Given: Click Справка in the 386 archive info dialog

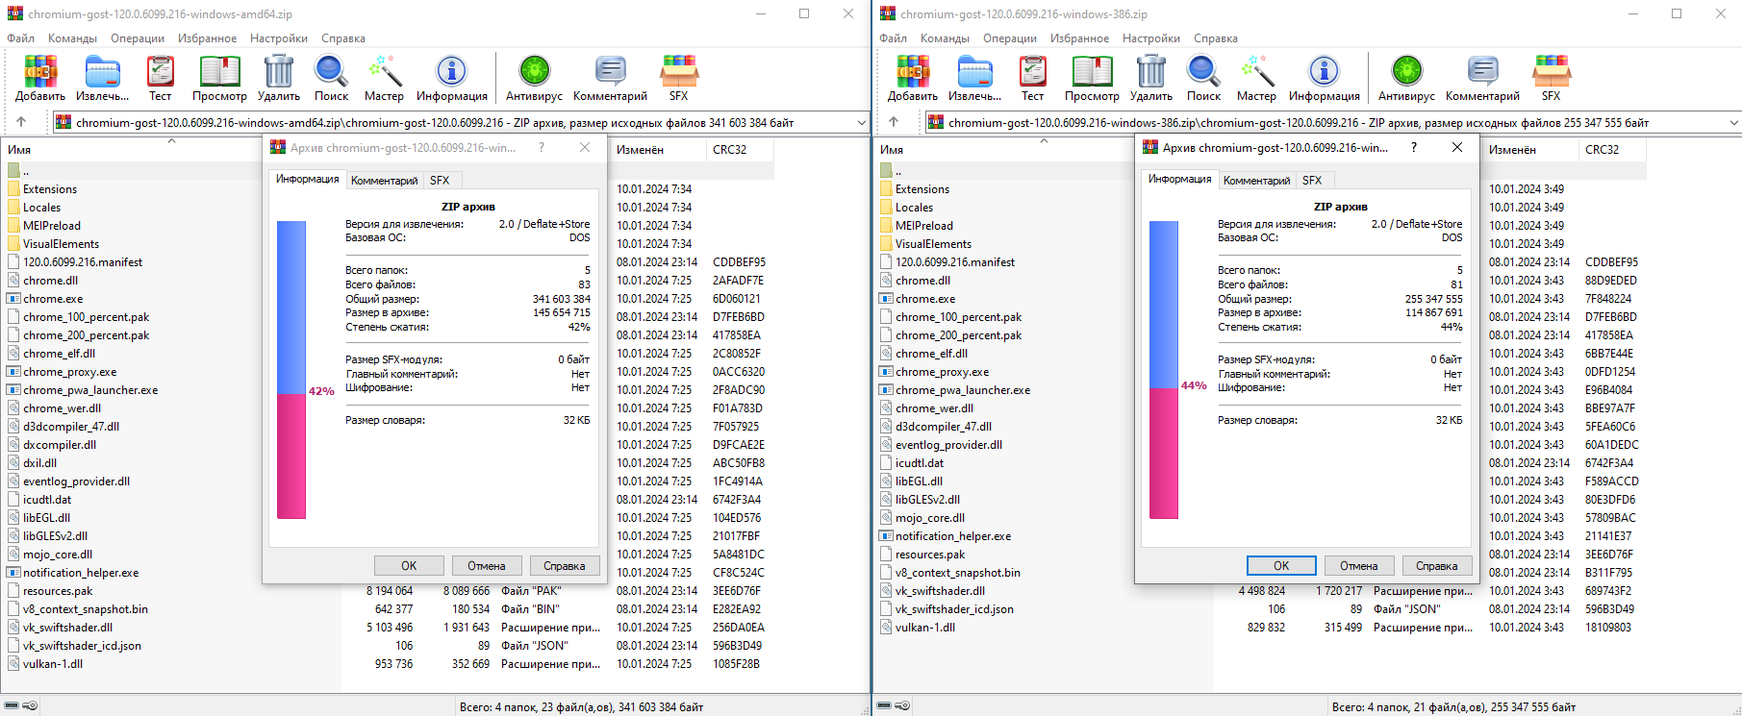Looking at the screenshot, I should [x=1436, y=566].
